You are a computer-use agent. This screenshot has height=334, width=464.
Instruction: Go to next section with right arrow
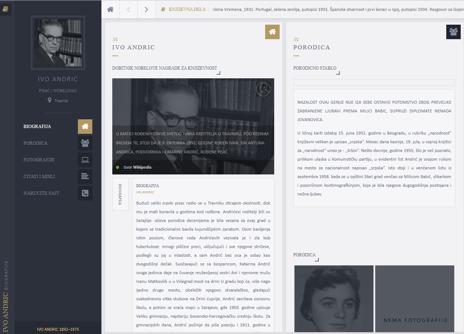click(x=146, y=9)
